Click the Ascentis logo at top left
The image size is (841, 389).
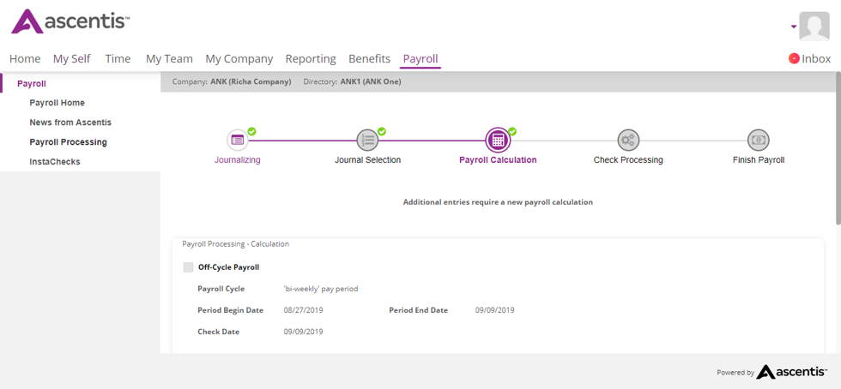coord(70,22)
